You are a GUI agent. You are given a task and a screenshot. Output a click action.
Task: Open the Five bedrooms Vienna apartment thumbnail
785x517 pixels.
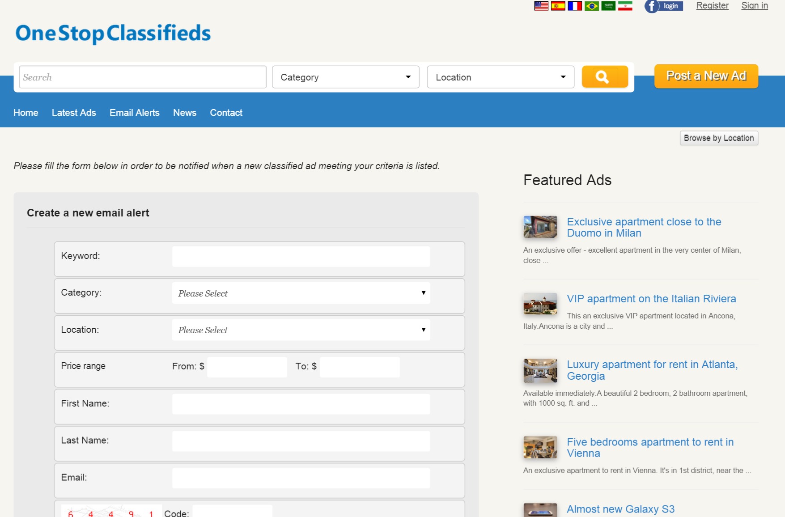pyautogui.click(x=539, y=447)
